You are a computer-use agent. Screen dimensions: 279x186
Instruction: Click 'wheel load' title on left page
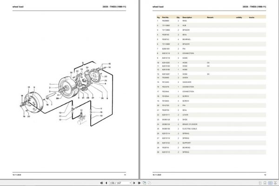pos(18,7)
